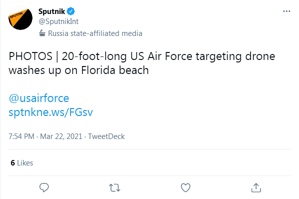Retweet this Sputnik post
The width and height of the screenshot is (299, 199).
114,188
